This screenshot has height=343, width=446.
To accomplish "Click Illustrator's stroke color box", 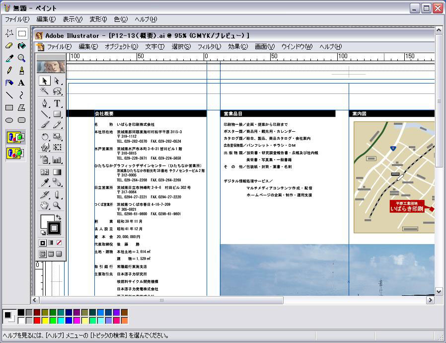I will 54,228.
